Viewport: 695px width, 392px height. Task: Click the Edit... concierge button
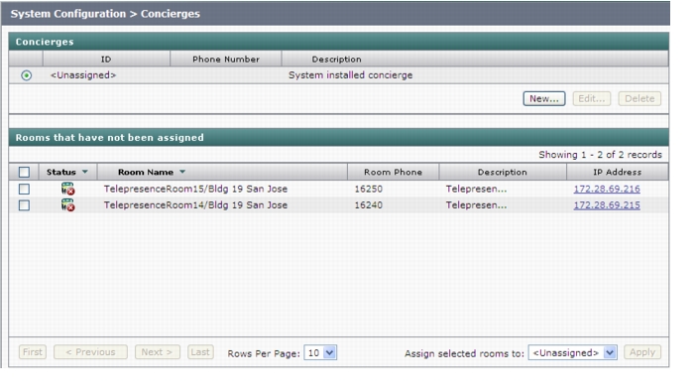point(591,98)
